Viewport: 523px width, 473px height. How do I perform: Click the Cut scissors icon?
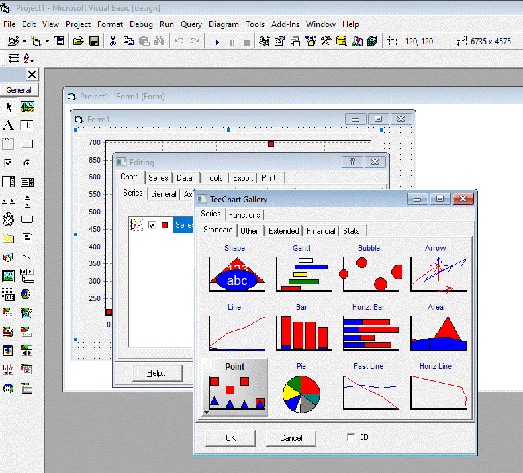coord(113,42)
